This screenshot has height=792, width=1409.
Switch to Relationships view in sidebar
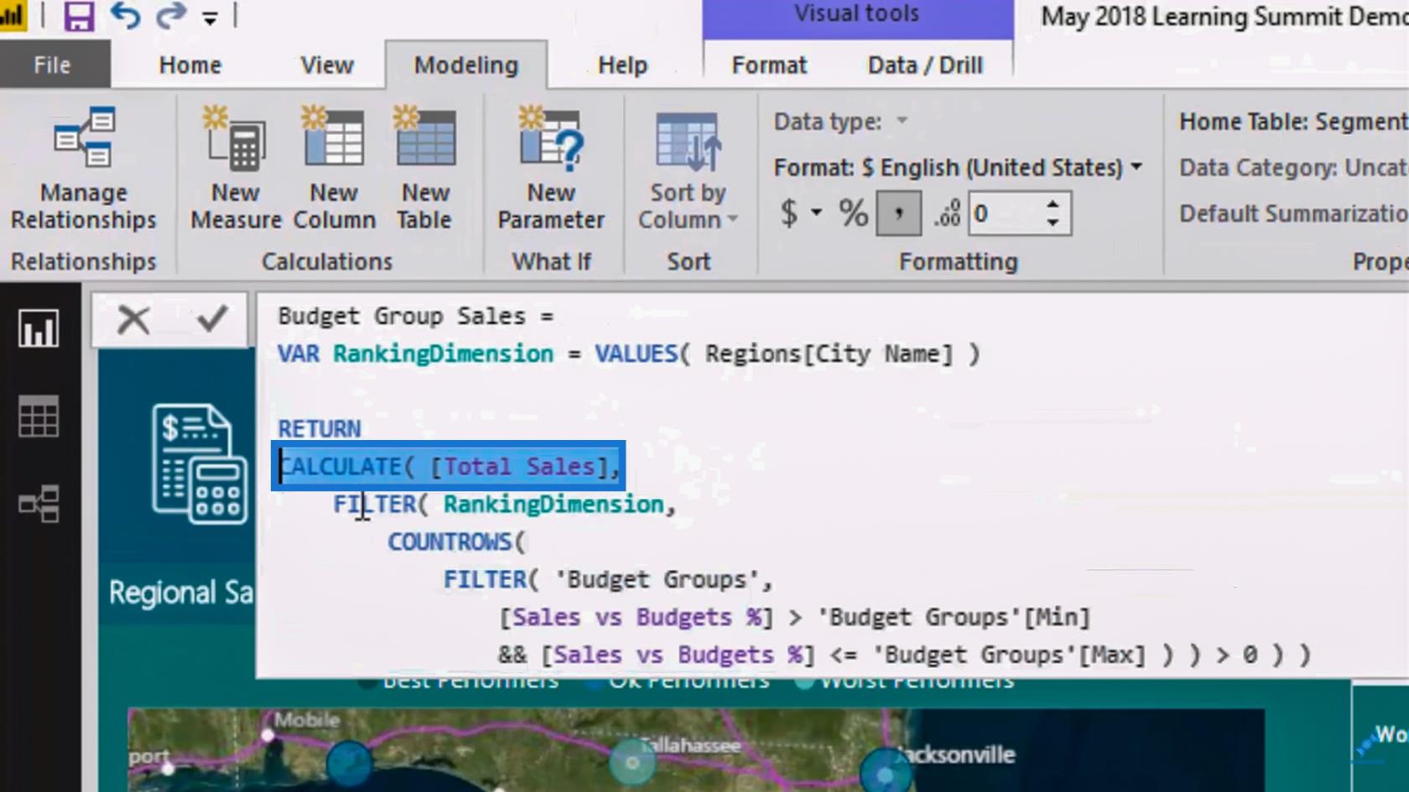click(39, 504)
